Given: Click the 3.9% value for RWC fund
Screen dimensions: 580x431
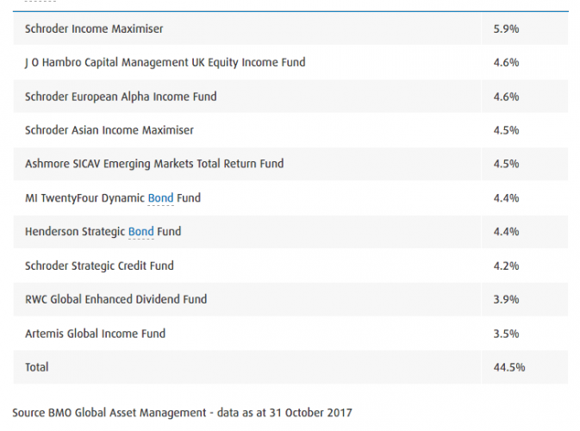Looking at the screenshot, I should pyautogui.click(x=506, y=299).
